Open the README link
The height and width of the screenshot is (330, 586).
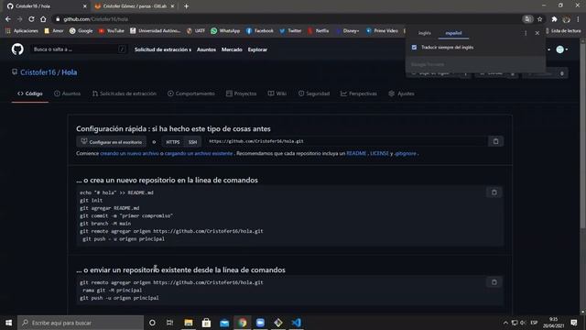click(356, 153)
